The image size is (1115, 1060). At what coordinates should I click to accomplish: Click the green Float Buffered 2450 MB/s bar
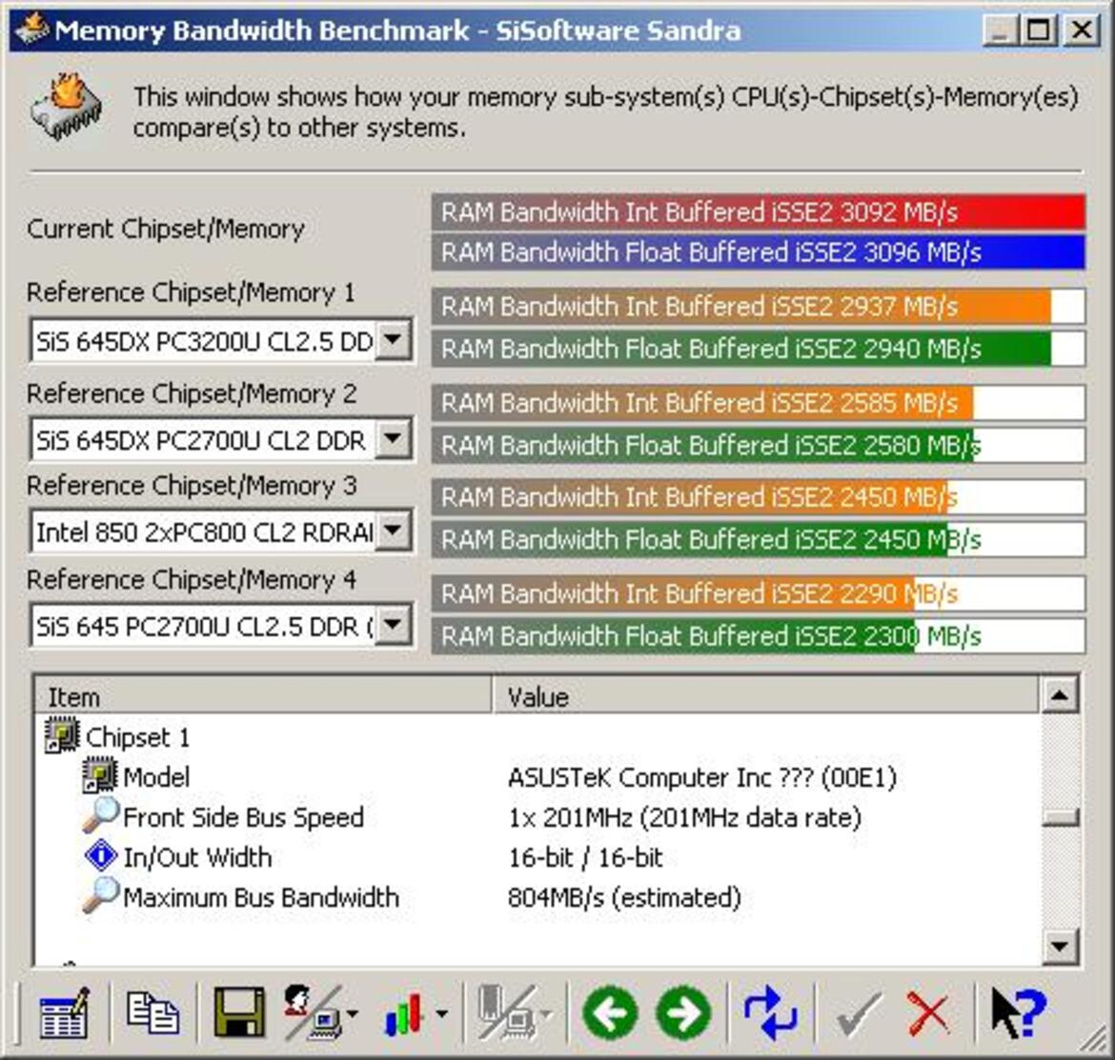click(x=758, y=539)
